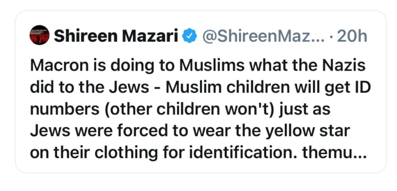Click the line starting 'Jews were forced'
The height and width of the screenshot is (191, 397).
[190, 131]
